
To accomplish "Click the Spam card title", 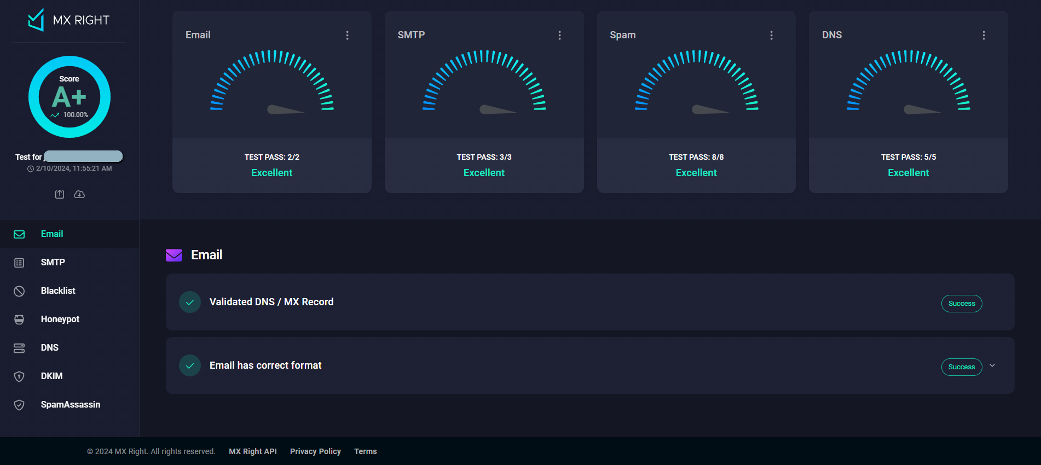I will (x=623, y=35).
